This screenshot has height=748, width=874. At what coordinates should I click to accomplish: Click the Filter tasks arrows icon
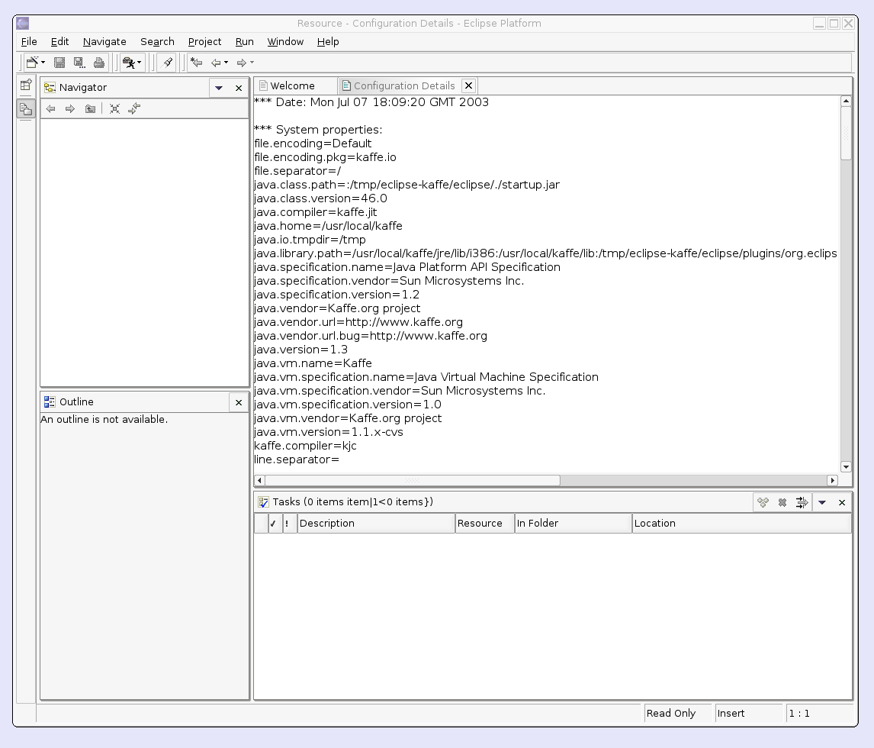(802, 502)
